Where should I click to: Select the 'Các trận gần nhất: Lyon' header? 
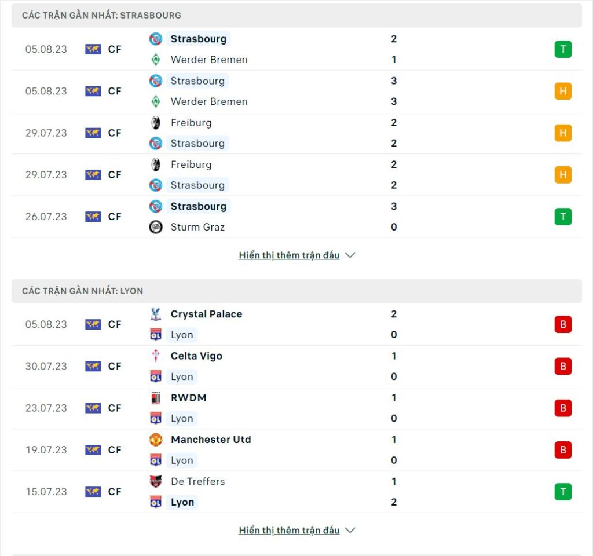[x=296, y=291]
